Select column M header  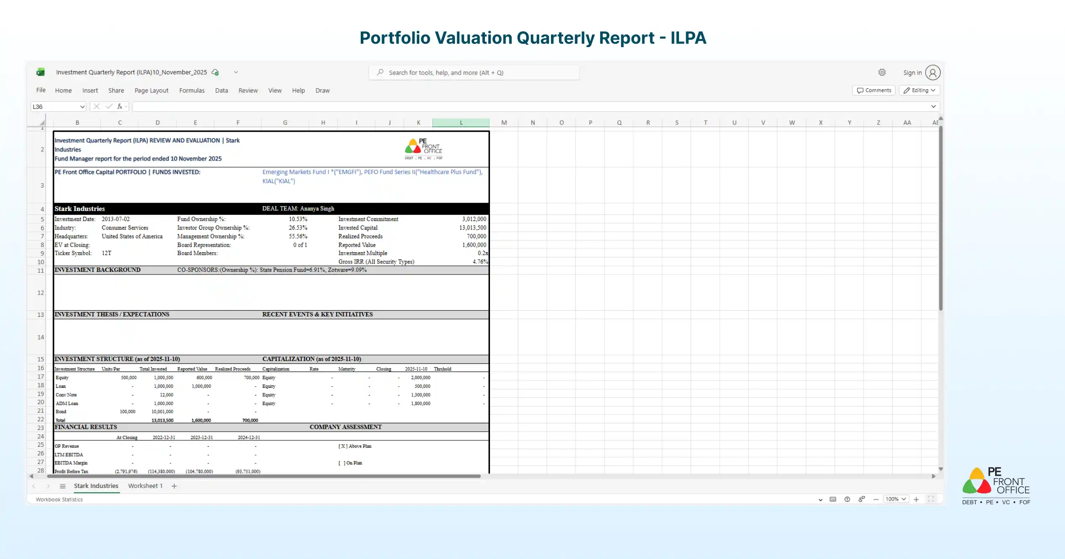tap(504, 123)
